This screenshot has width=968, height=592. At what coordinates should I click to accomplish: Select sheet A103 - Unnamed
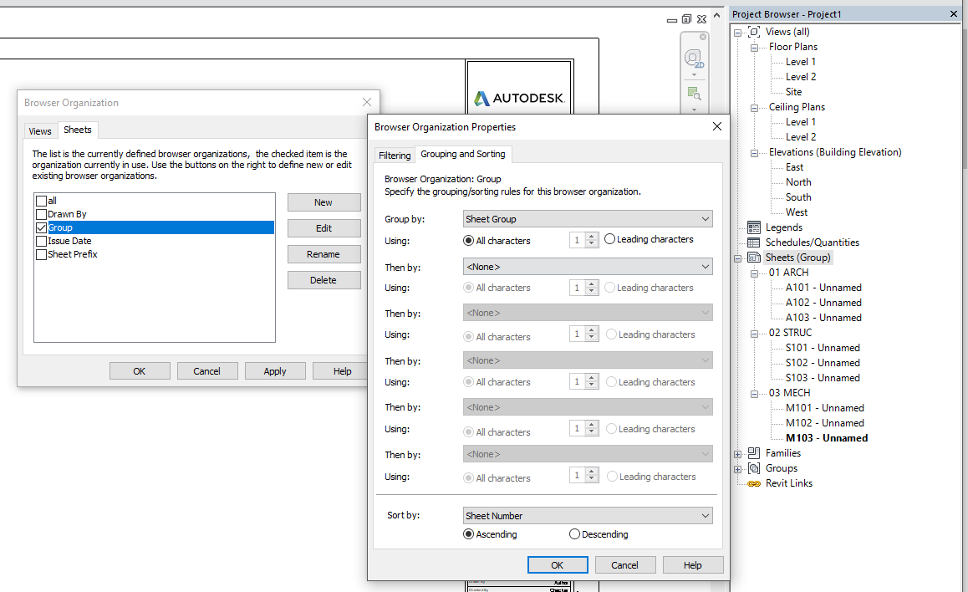(x=823, y=317)
